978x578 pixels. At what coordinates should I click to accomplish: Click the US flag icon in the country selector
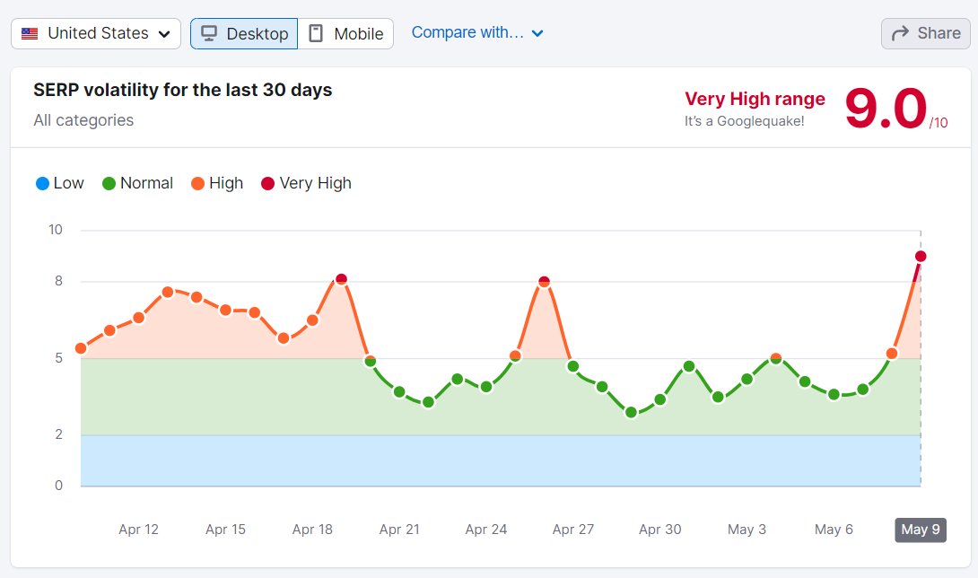[x=28, y=33]
